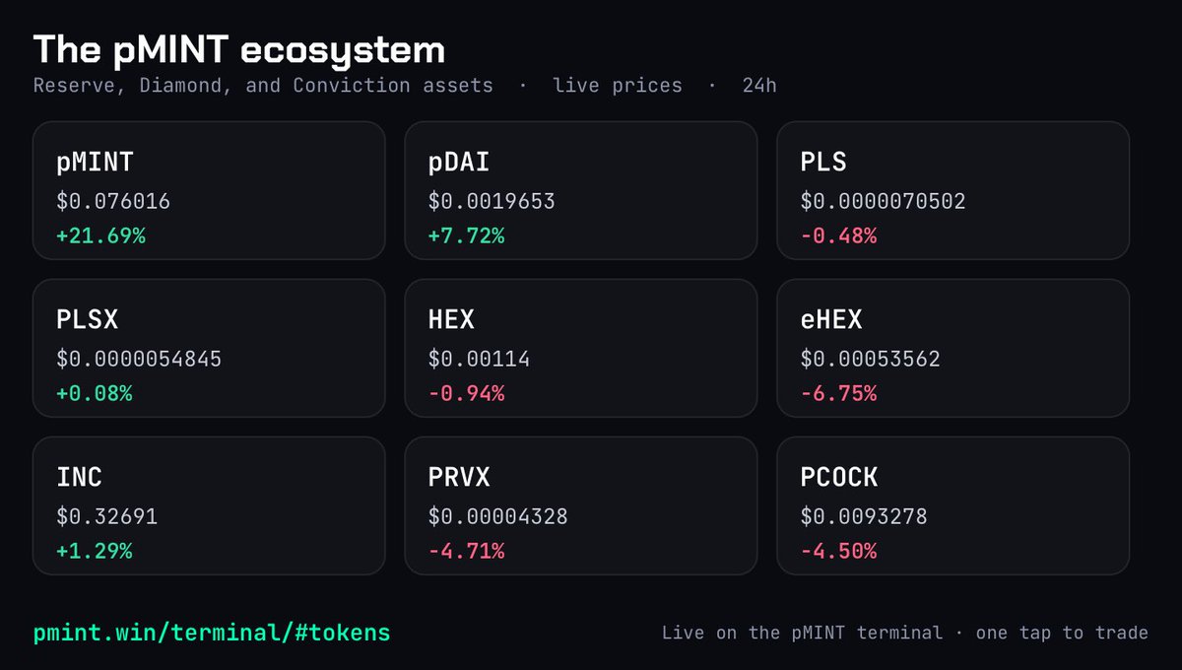This screenshot has height=670, width=1182.
Task: Click the +7.72% change on pDAI
Action: tap(466, 235)
